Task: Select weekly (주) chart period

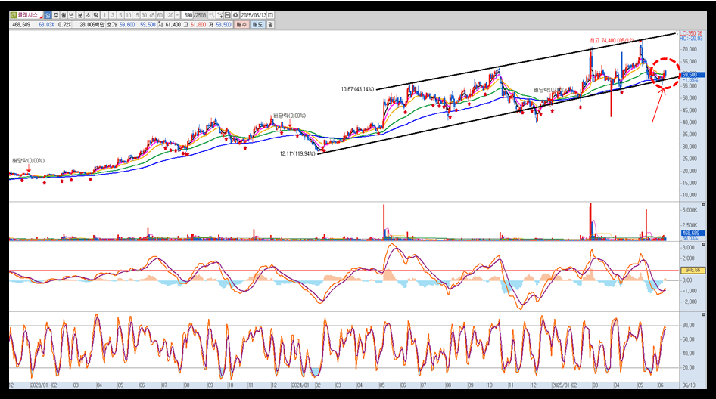Action: click(56, 16)
